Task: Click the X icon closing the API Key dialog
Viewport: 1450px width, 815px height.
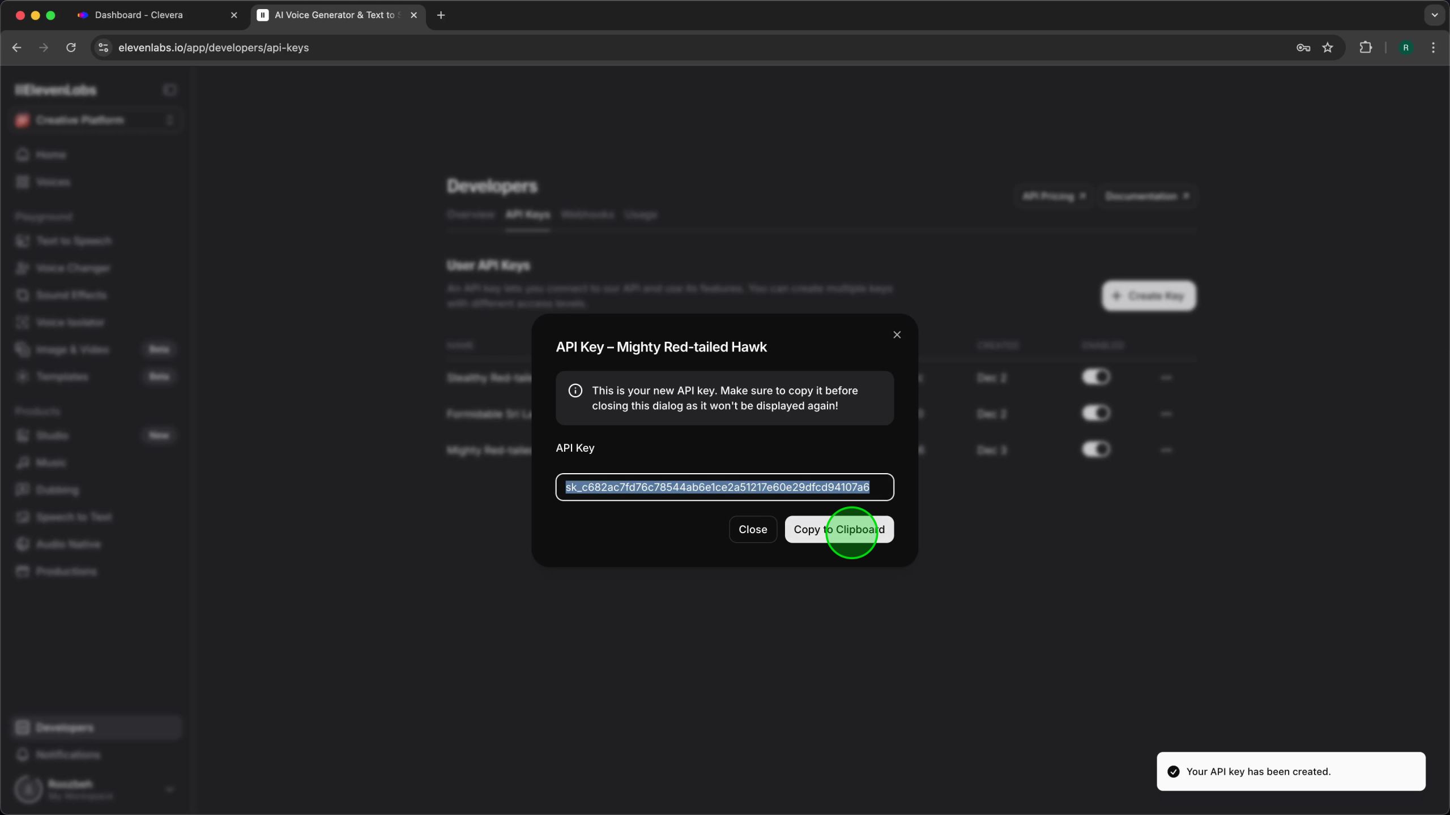Action: click(897, 335)
